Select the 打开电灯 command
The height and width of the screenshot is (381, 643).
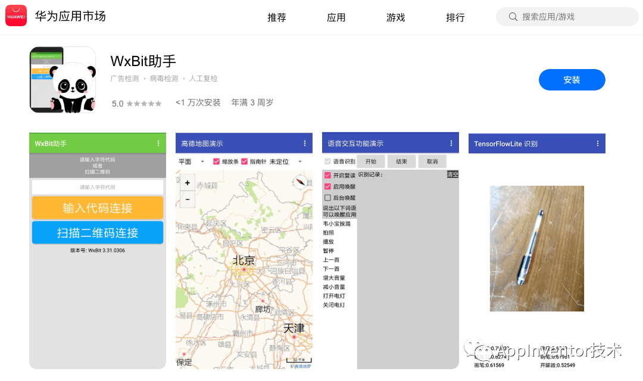[334, 296]
